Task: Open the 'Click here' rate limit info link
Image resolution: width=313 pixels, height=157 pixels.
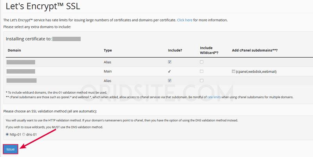Action: (x=185, y=20)
